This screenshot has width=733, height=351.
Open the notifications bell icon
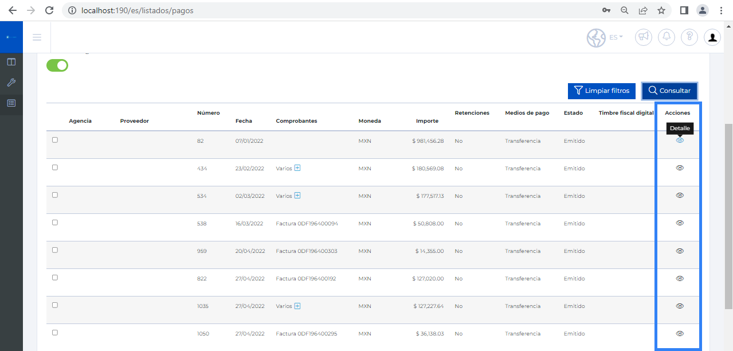[667, 37]
